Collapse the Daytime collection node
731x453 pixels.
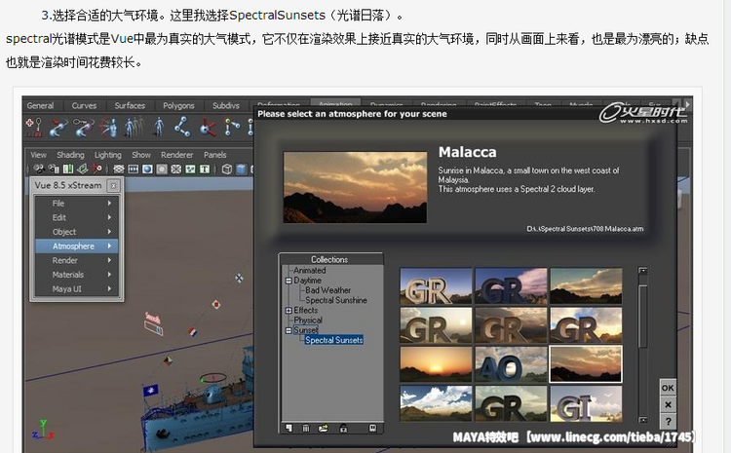[289, 281]
